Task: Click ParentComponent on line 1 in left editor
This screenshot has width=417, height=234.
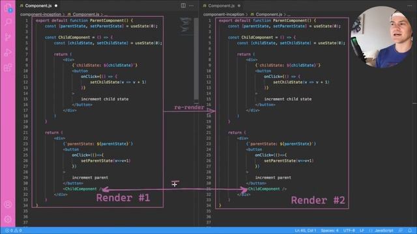Action: coord(107,20)
